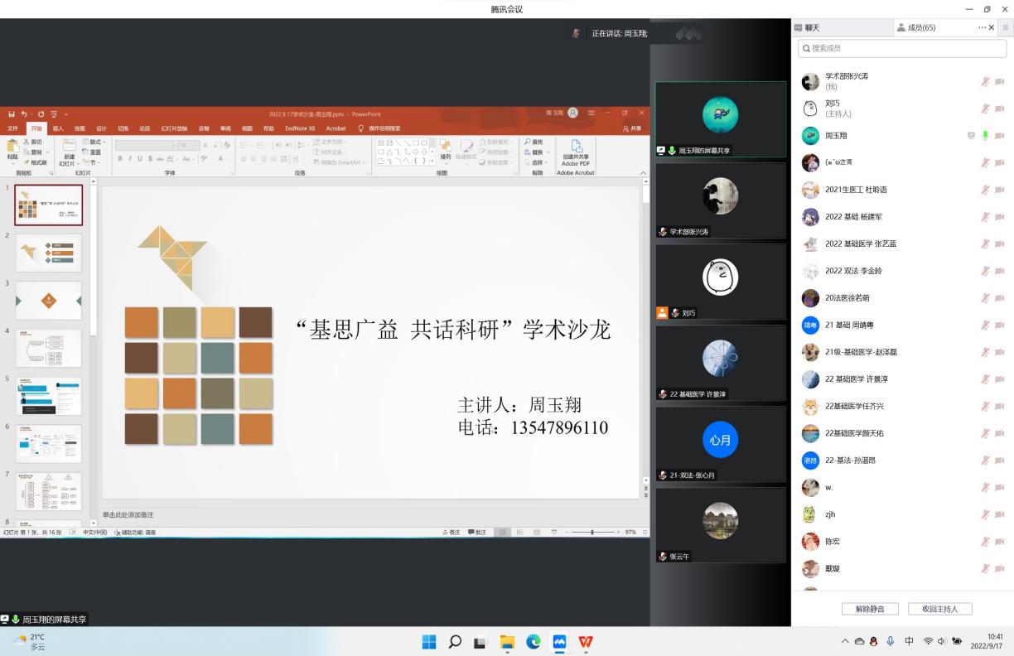Toggle 周玉翔's green microphone in member list
The height and width of the screenshot is (656, 1014).
985,136
